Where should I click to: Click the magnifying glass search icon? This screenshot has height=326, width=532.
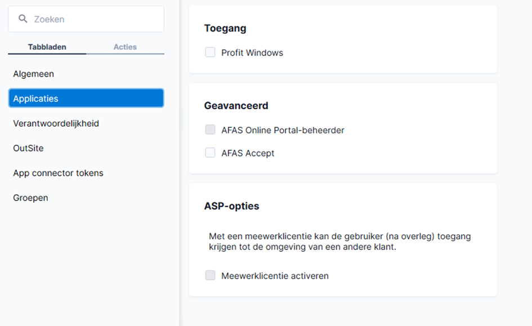click(x=23, y=19)
